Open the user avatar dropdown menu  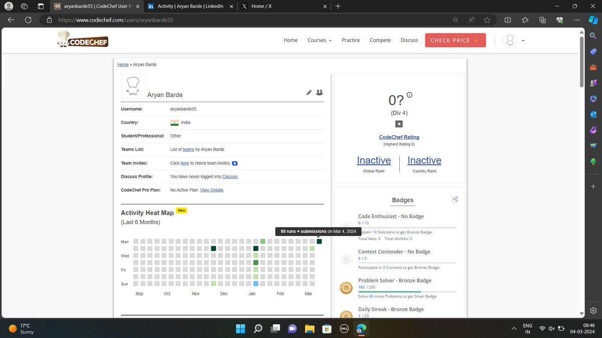[514, 41]
